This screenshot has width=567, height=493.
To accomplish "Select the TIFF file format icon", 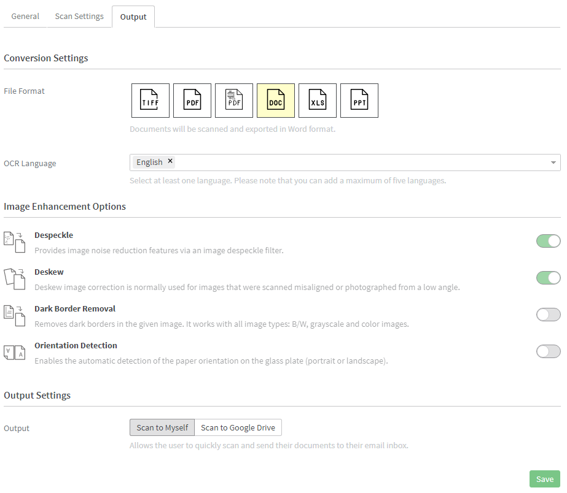I will 150,101.
